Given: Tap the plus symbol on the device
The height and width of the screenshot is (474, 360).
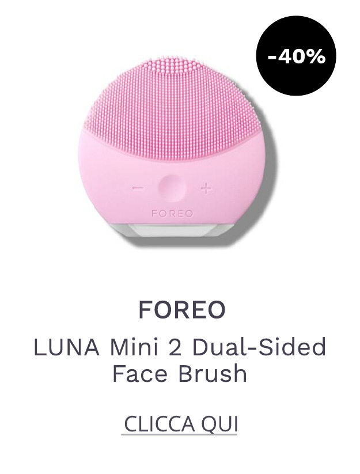Looking at the screenshot, I should coord(206,188).
